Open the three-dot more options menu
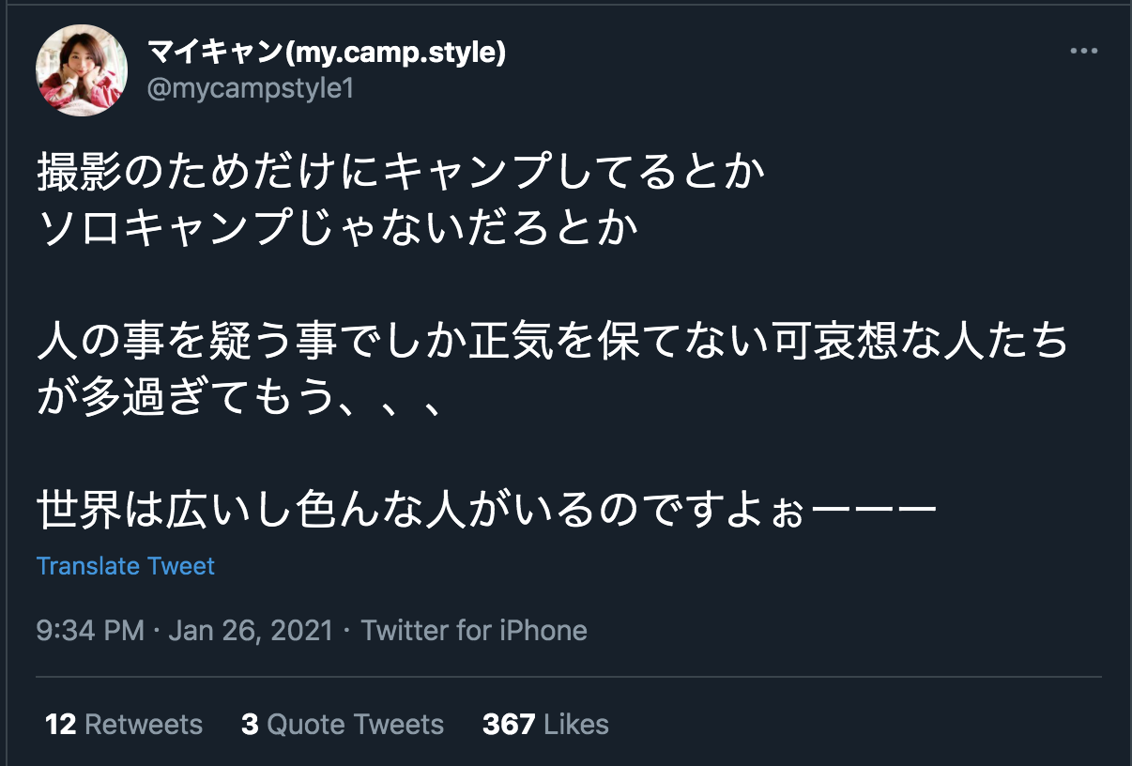Viewport: 1132px width, 766px height. pos(1083,52)
